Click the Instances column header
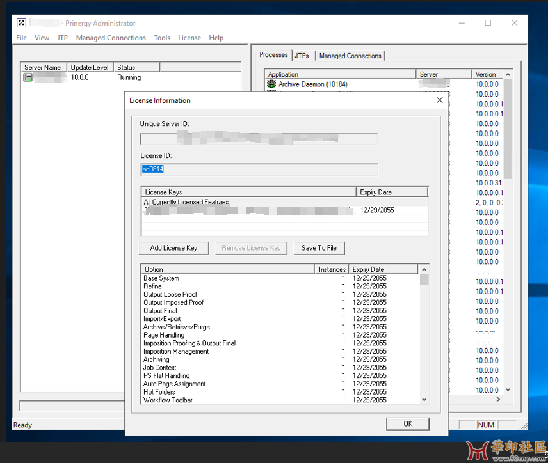This screenshot has height=463, width=548. click(x=332, y=269)
